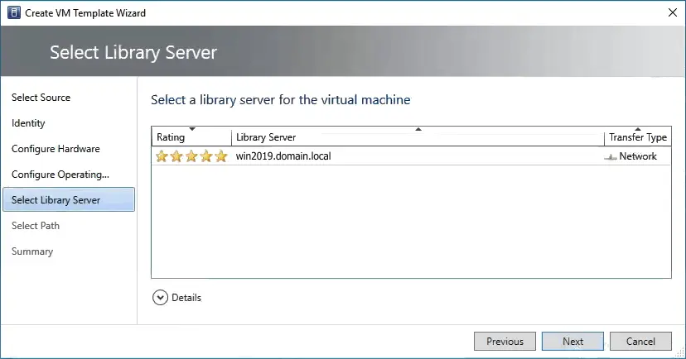Click the Next button

click(572, 341)
